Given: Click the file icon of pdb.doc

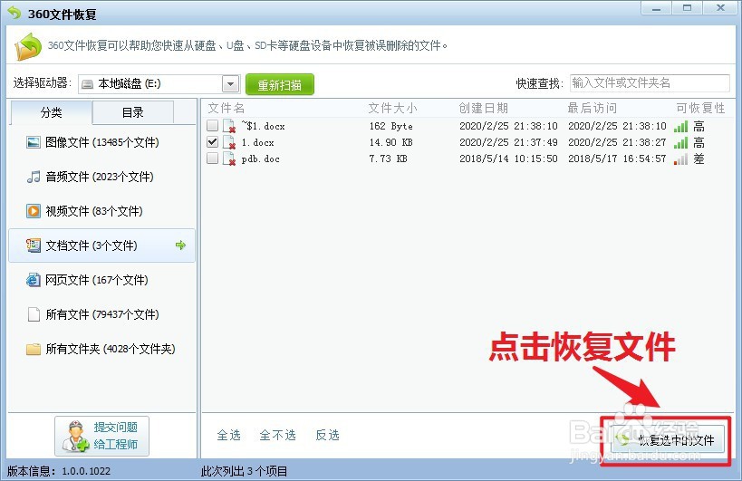Looking at the screenshot, I should point(229,159).
